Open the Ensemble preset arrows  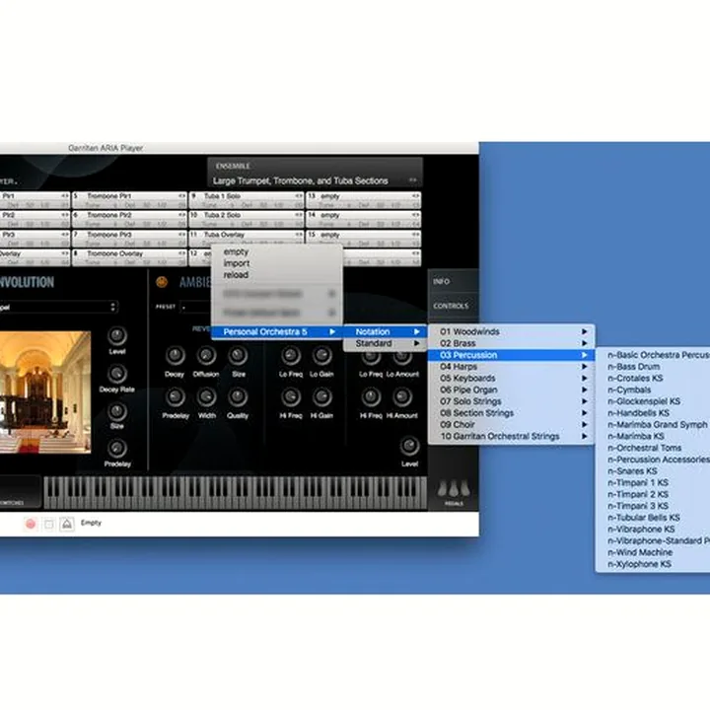pyautogui.click(x=412, y=180)
